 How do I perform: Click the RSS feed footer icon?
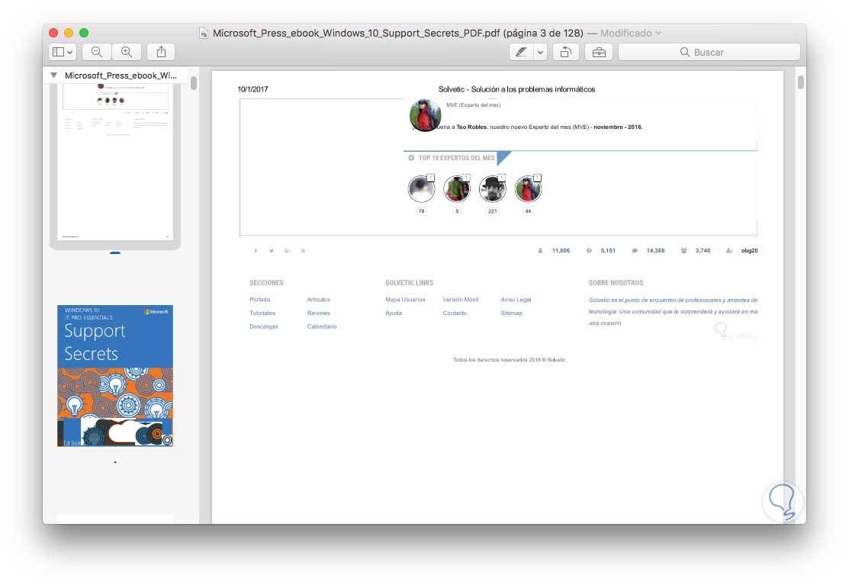coord(304,251)
